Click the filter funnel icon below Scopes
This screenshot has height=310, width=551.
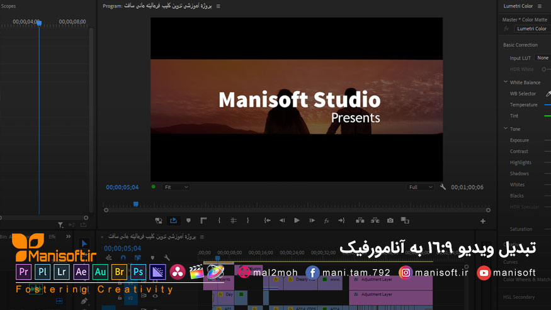pos(60,224)
